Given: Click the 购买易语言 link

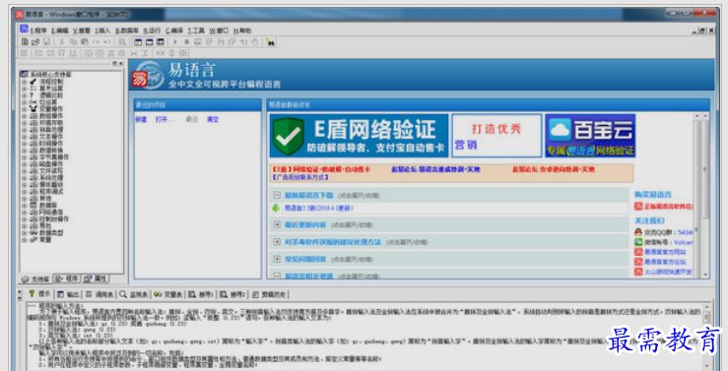Looking at the screenshot, I should coord(653,194).
